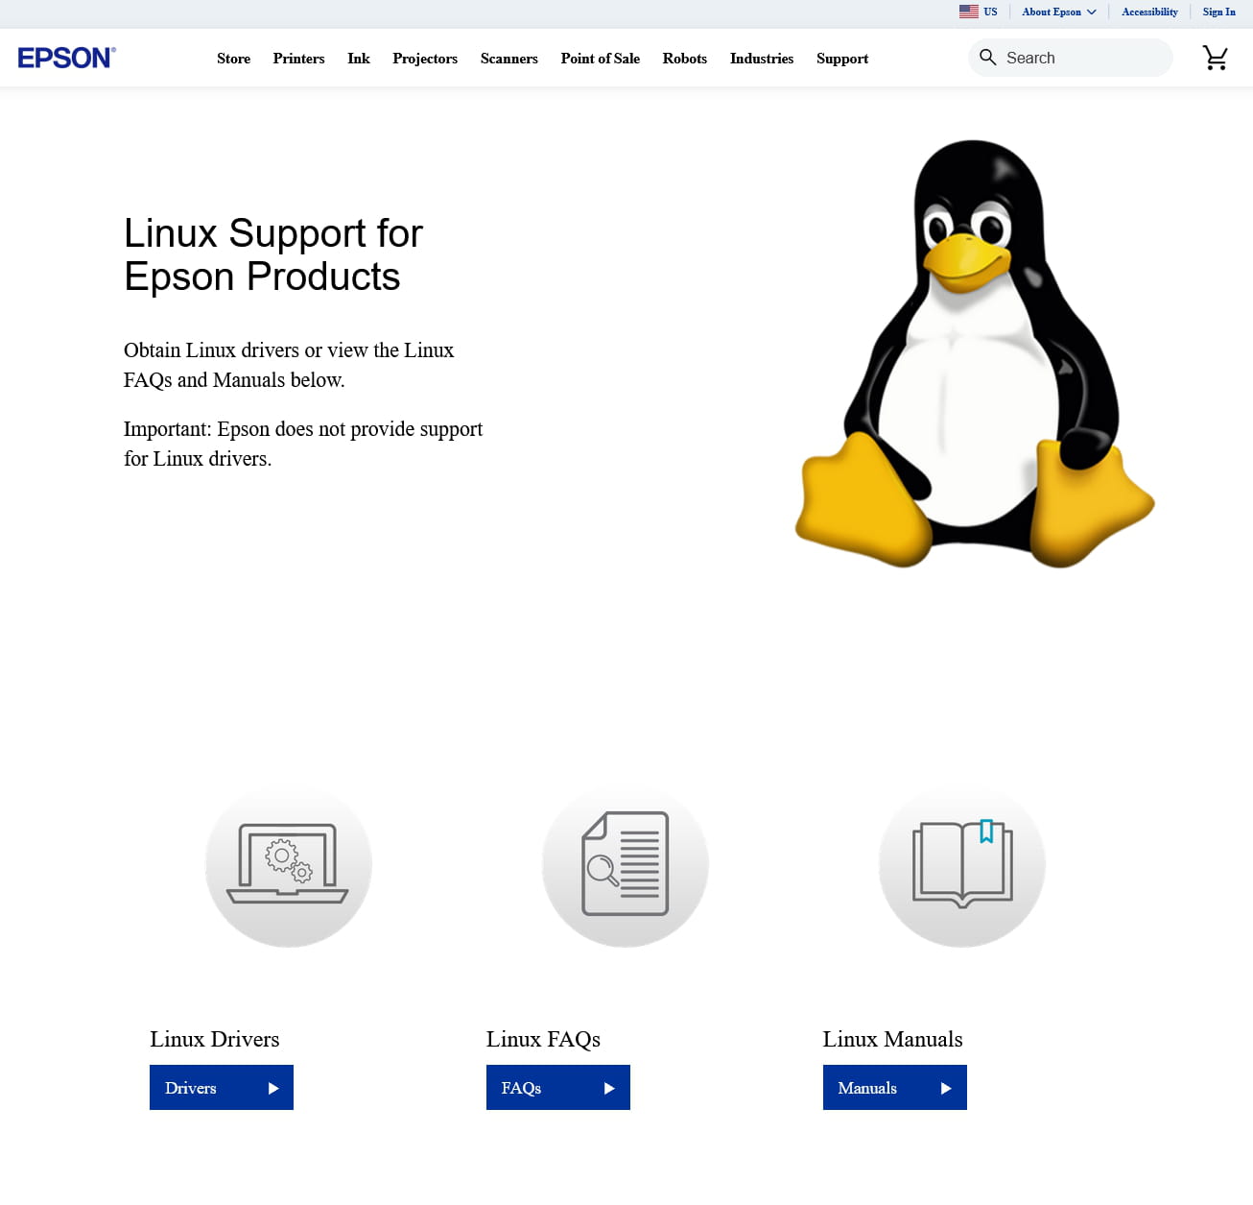The height and width of the screenshot is (1205, 1253).
Task: Open the Industries menu
Action: tap(762, 59)
